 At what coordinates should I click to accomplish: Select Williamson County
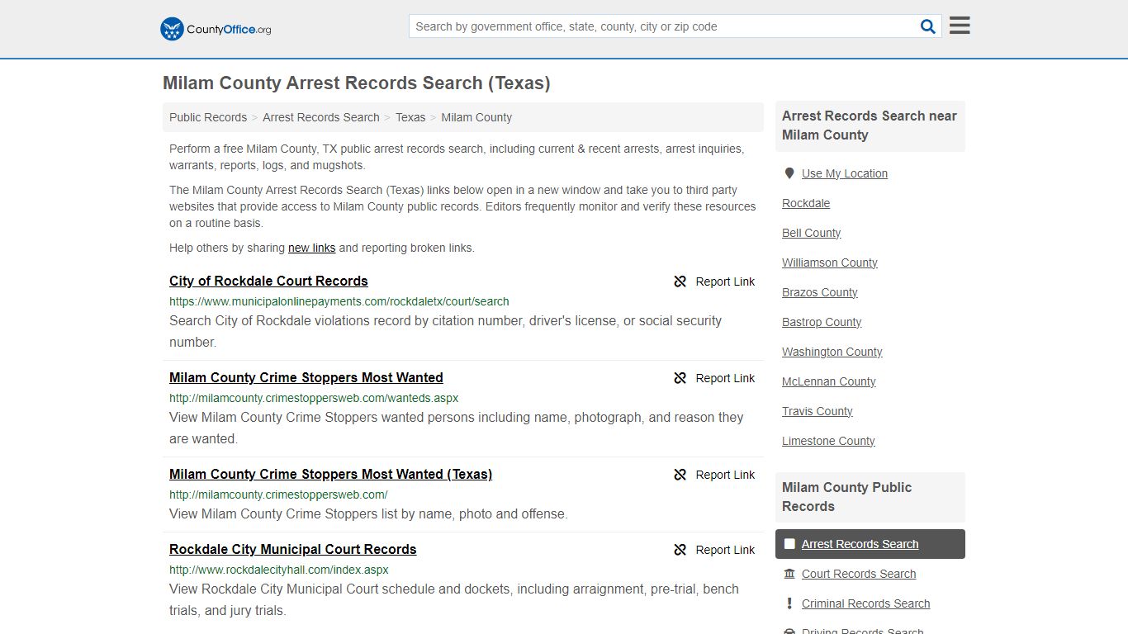coord(830,263)
